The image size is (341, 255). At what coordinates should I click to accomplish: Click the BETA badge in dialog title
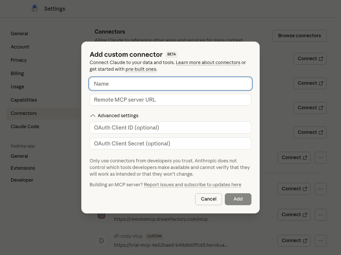click(x=171, y=54)
